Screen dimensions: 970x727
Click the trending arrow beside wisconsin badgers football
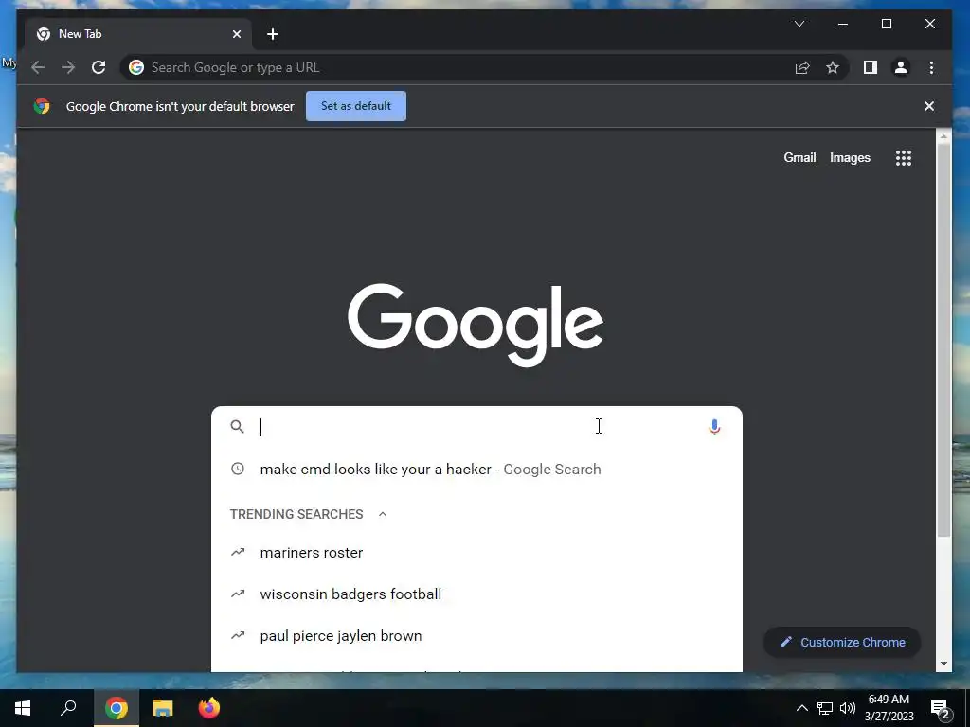(x=238, y=594)
